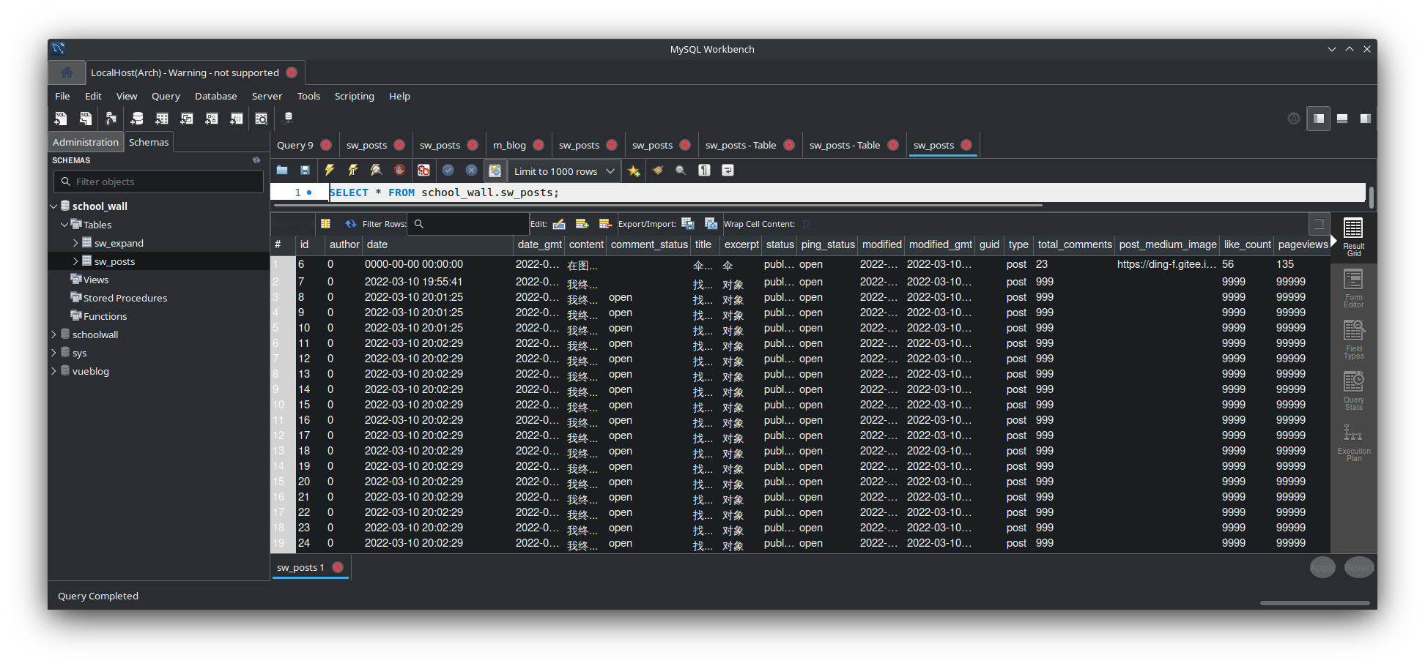Save query as snippet star icon
Screen dimensions: 1425x666
tap(634, 171)
